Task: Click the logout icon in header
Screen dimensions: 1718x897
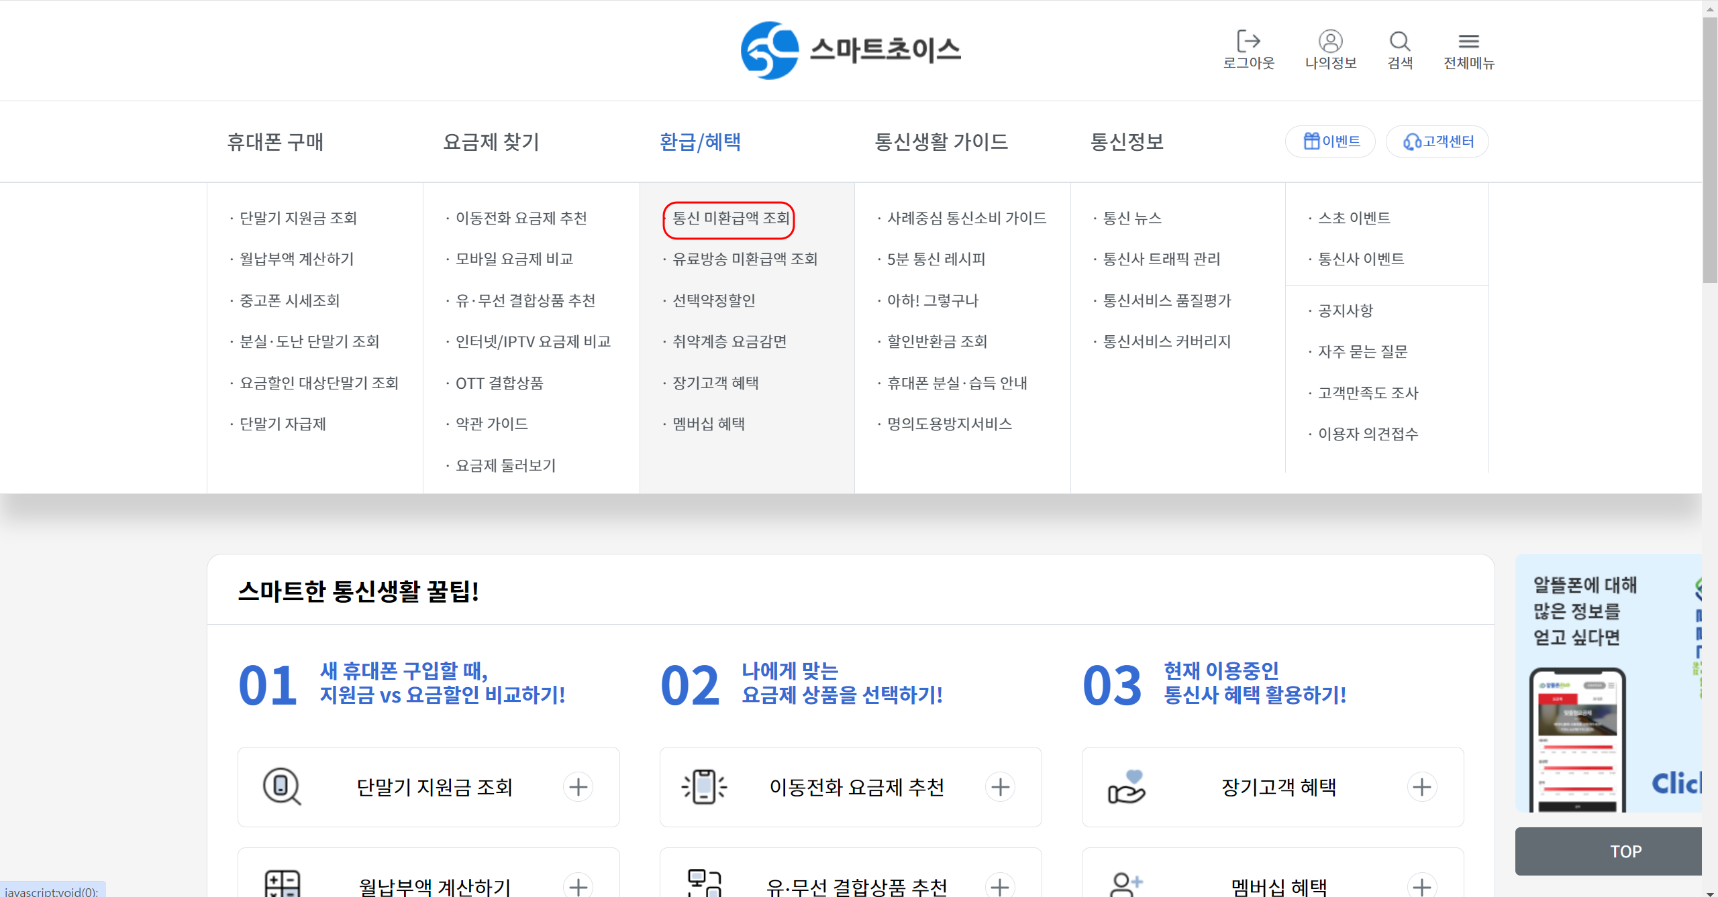Action: tap(1248, 42)
